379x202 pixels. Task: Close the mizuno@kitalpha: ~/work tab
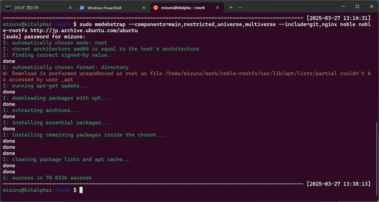click(218, 8)
